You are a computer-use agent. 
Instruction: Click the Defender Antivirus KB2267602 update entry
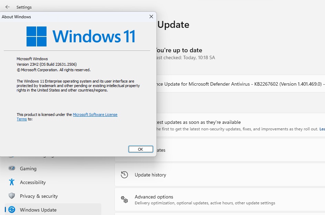click(x=241, y=84)
